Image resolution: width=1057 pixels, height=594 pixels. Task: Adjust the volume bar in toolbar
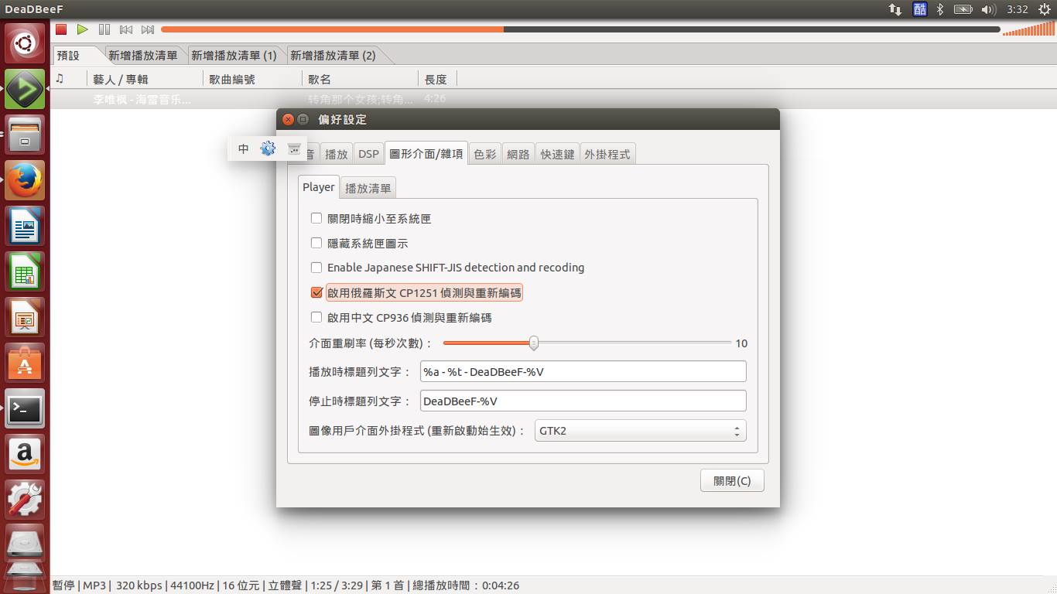coord(1028,29)
